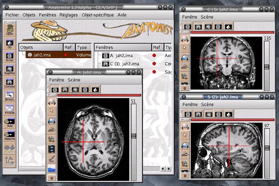Screen dimensions: 279x186
Task: Open Scène menu in the axial window
Action: [74, 80]
